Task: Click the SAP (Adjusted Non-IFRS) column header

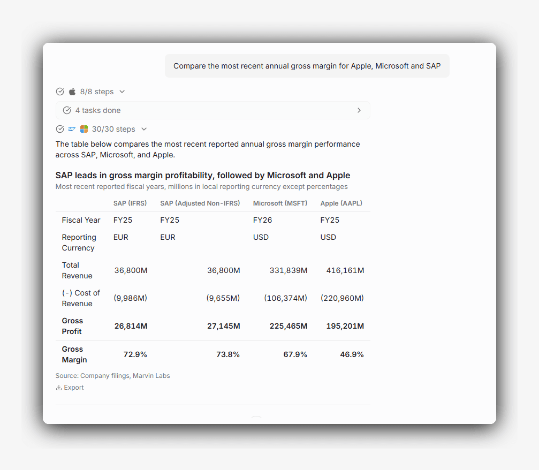Action: click(x=200, y=203)
